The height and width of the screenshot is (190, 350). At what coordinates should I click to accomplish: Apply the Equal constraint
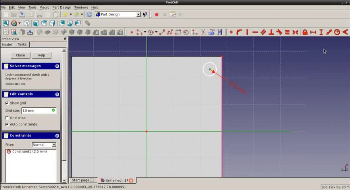tap(287, 32)
